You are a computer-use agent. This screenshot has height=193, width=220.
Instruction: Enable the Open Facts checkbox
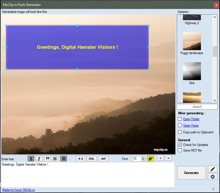(180, 125)
